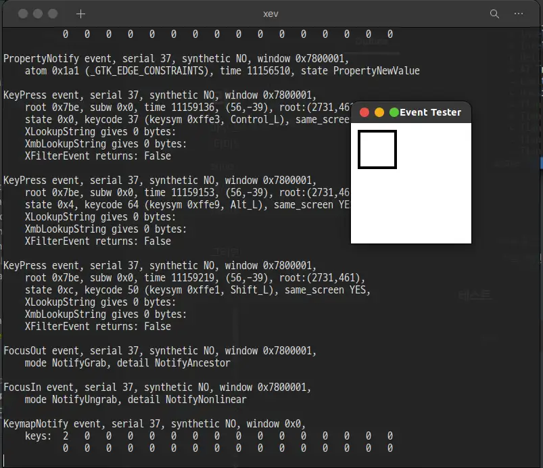
Task: Close the xev terminal window
Action: (x=23, y=14)
